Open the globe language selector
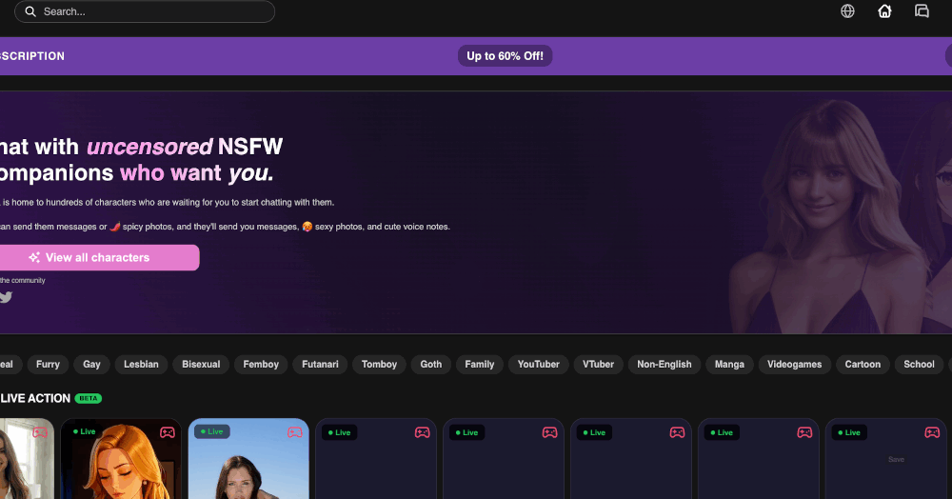The height and width of the screenshot is (499, 952). point(847,10)
